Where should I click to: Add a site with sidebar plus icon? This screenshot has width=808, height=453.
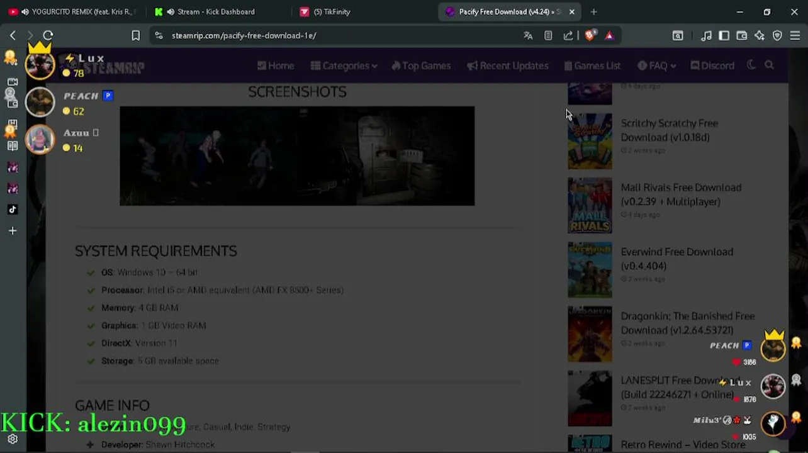(13, 231)
